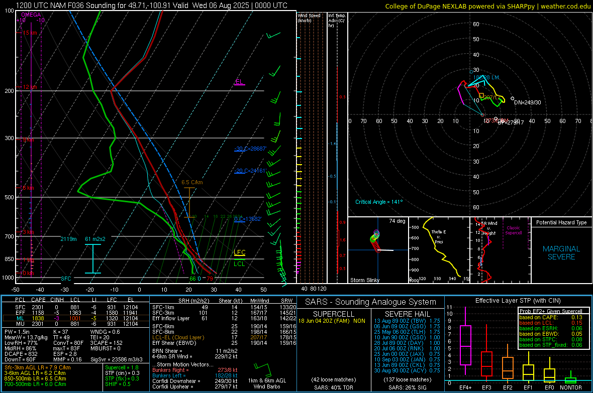Select the '74 deg' storm slinky angle
The width and height of the screenshot is (593, 393).
pos(397,221)
